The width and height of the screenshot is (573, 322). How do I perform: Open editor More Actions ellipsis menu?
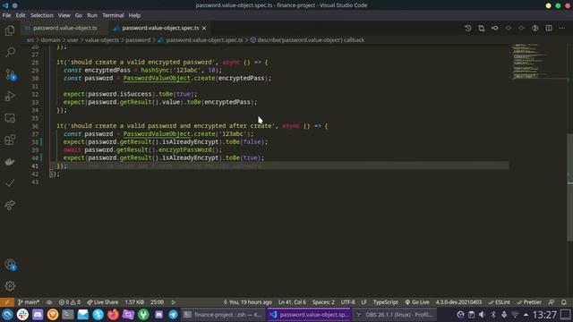pos(562,28)
